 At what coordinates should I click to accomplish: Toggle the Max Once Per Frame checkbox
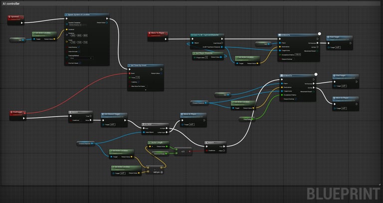pyautogui.click(x=147, y=86)
